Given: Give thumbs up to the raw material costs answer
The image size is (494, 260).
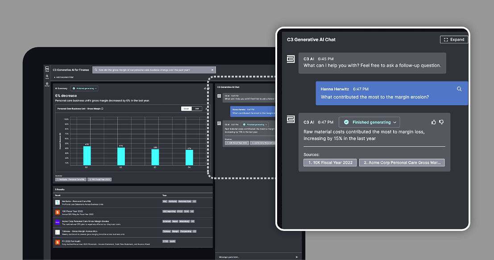Looking at the screenshot, I should [x=433, y=122].
